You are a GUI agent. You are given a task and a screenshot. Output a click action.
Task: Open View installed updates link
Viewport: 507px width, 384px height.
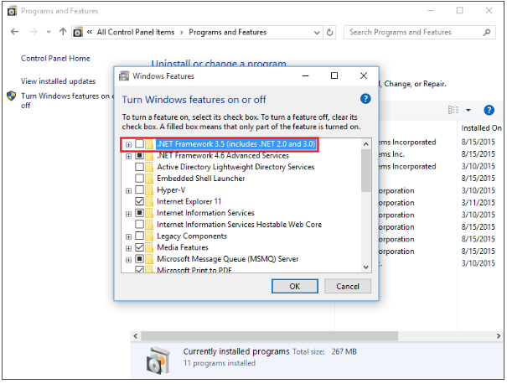[58, 81]
